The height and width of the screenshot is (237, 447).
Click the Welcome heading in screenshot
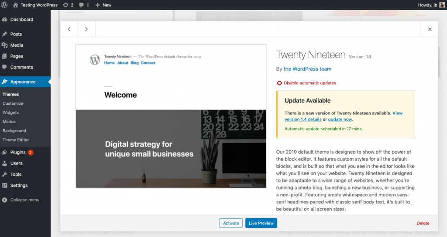click(x=120, y=95)
